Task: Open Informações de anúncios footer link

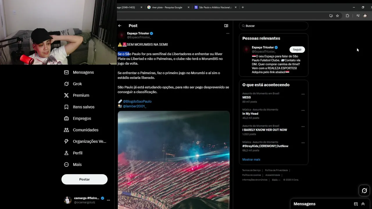Action: coord(255,180)
